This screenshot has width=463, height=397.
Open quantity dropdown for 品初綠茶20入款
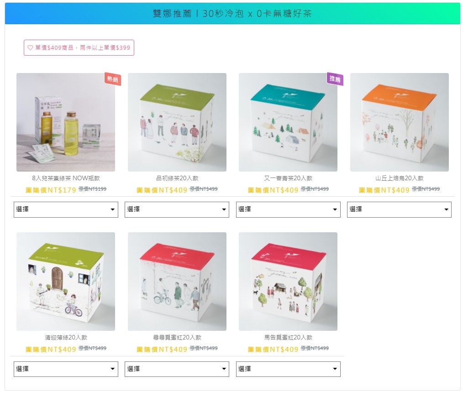pyautogui.click(x=177, y=209)
